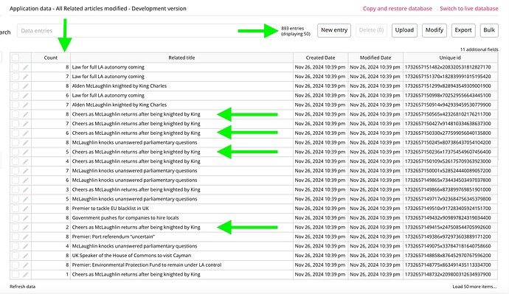Edit pencil for Cheers as McLaughlin count 3 row
This screenshot has width=509, height=294.
click(x=25, y=189)
